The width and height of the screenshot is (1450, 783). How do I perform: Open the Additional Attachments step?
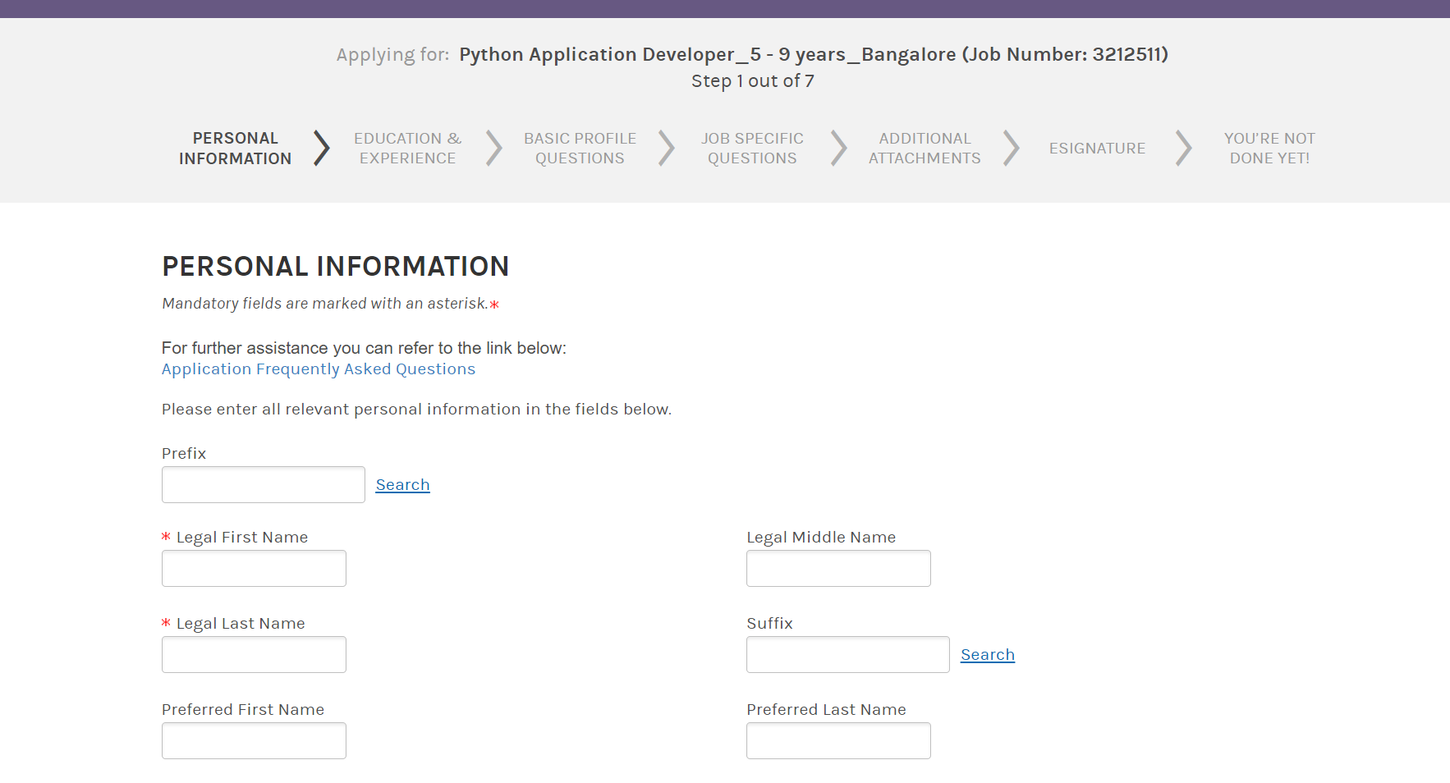[x=925, y=149]
